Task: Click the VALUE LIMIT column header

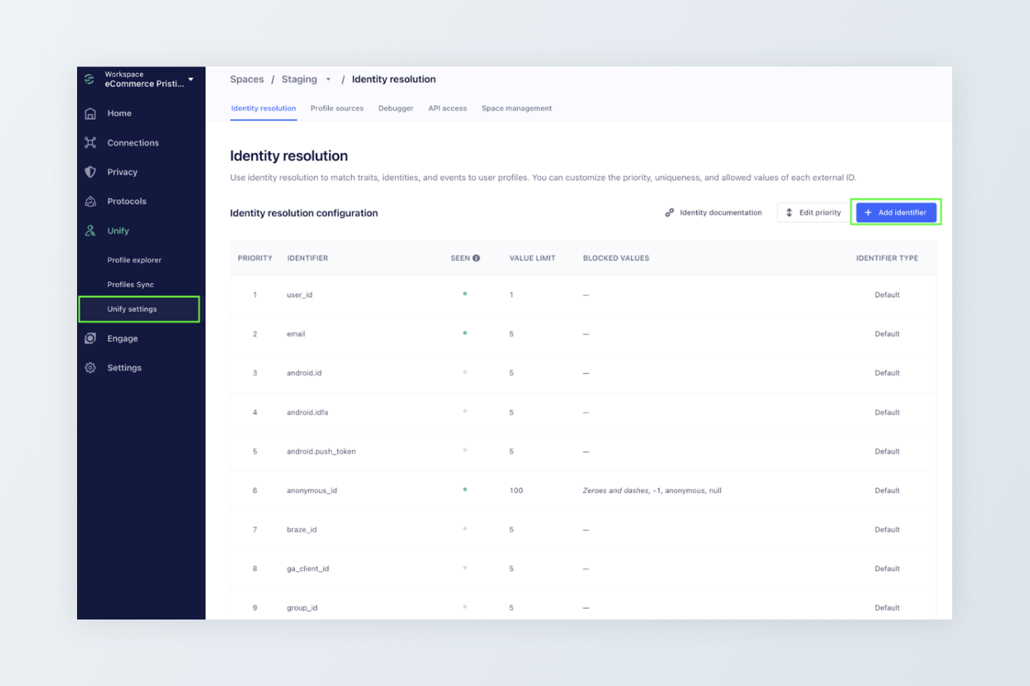Action: point(533,258)
